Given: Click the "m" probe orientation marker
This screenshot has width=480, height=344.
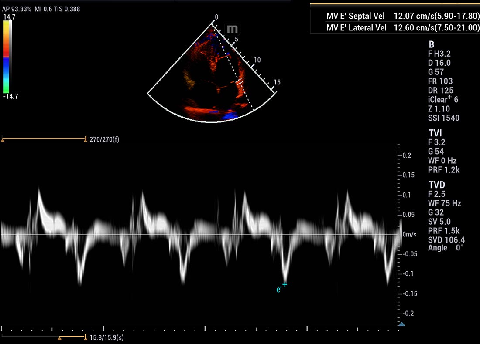Looking at the screenshot, I should tap(233, 29).
